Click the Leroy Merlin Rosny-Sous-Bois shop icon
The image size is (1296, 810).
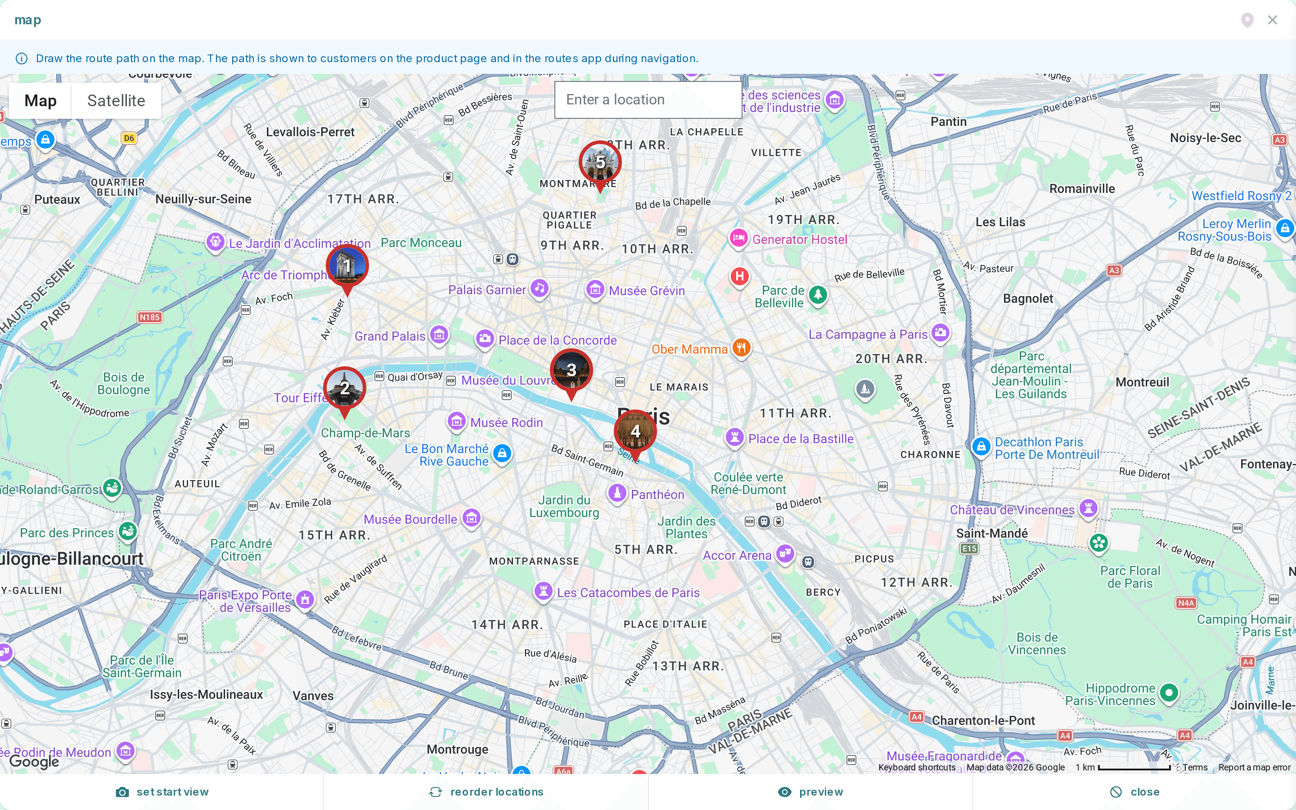(x=1285, y=229)
